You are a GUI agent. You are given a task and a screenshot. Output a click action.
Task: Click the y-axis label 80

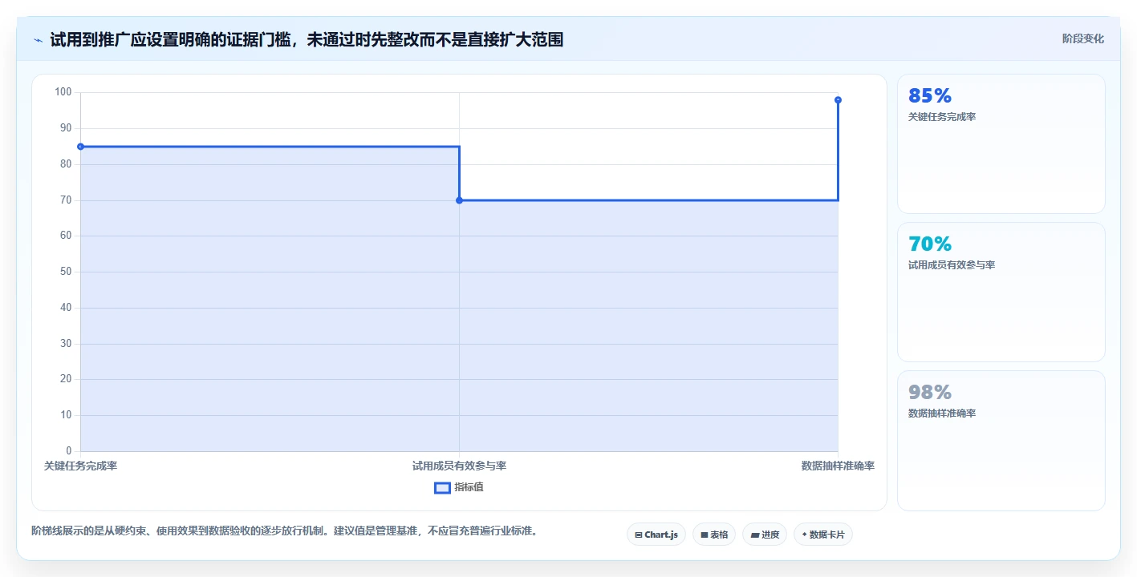[66, 164]
